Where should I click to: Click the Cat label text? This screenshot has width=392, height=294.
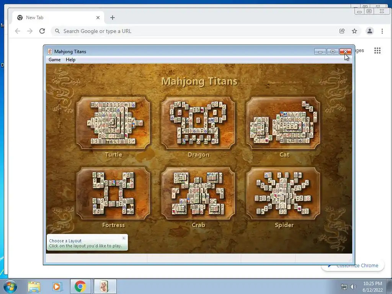284,155
